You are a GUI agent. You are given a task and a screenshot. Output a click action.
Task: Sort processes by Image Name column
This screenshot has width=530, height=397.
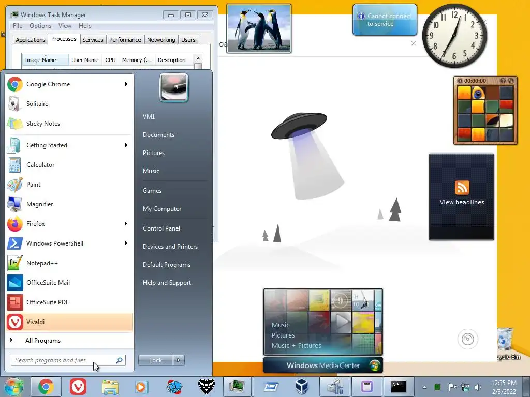click(x=45, y=60)
